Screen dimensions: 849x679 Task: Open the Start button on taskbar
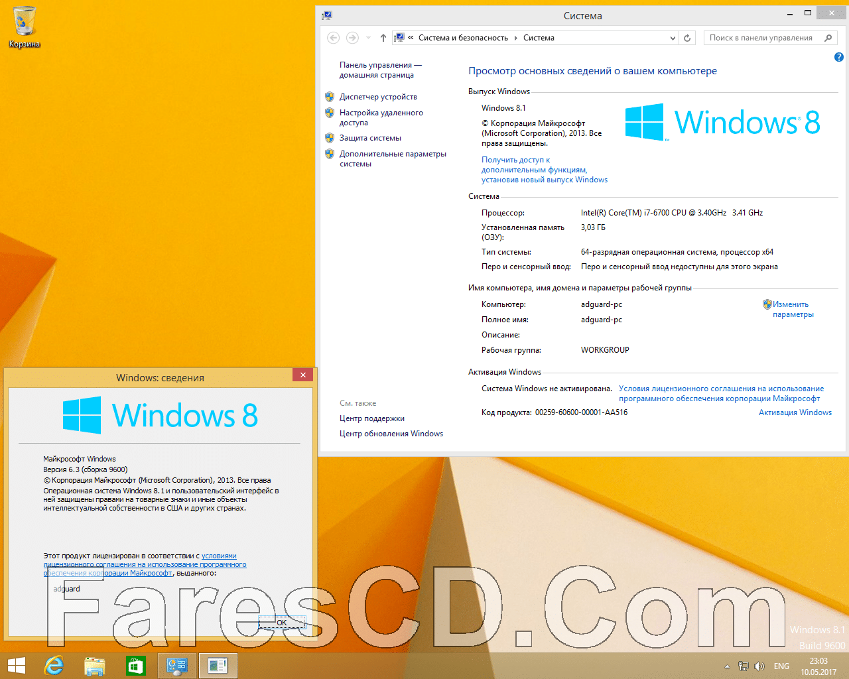(16, 666)
